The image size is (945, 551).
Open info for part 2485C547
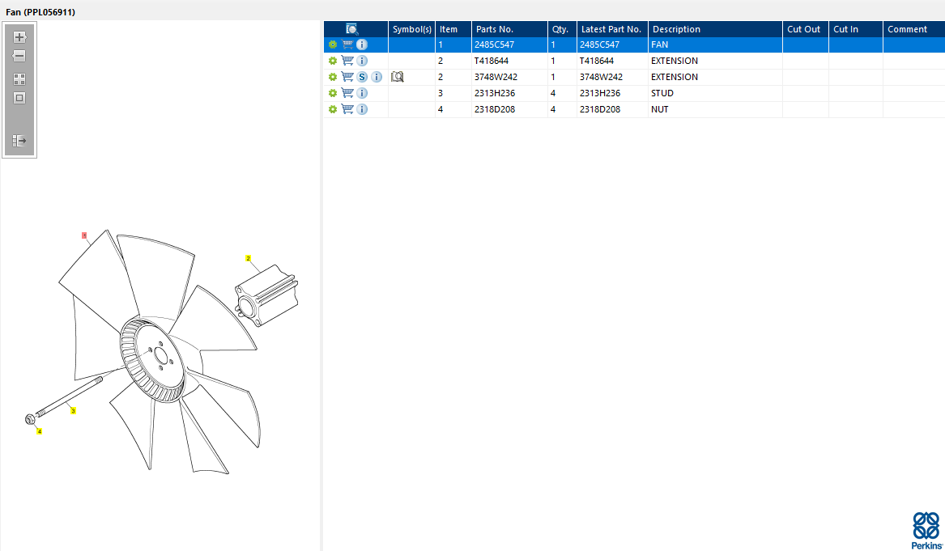pyautogui.click(x=362, y=45)
